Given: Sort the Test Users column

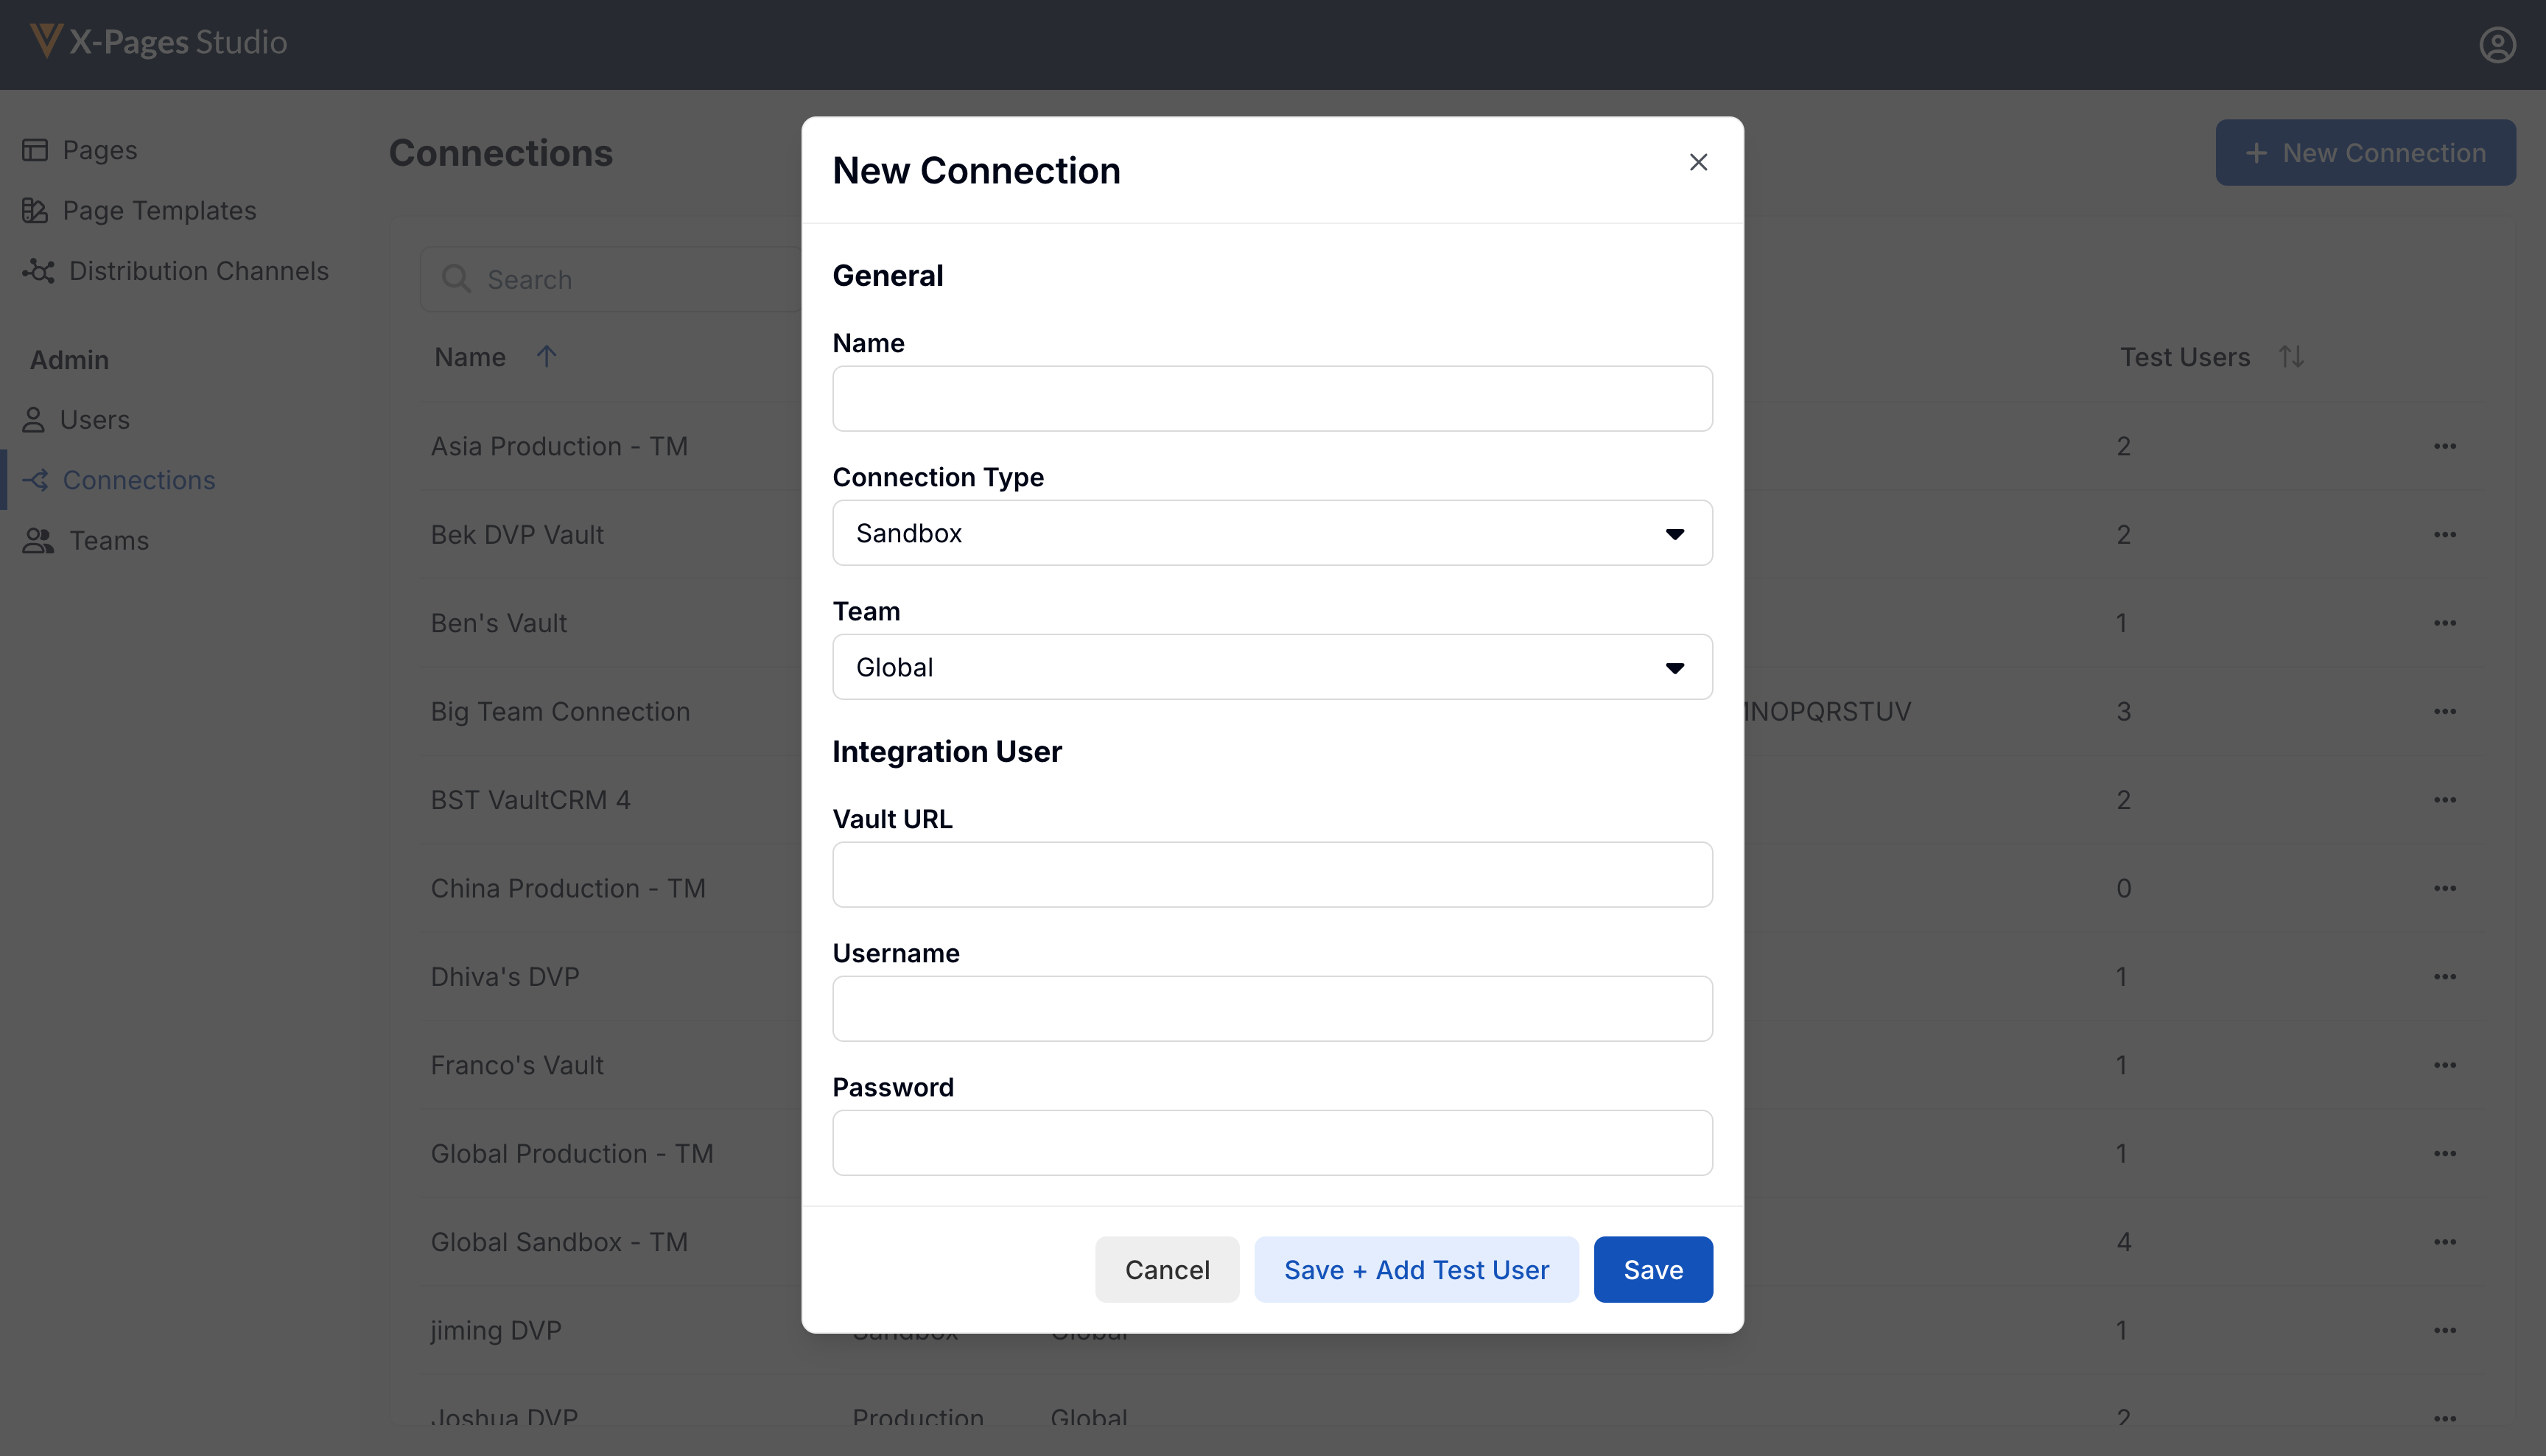Looking at the screenshot, I should (2290, 357).
